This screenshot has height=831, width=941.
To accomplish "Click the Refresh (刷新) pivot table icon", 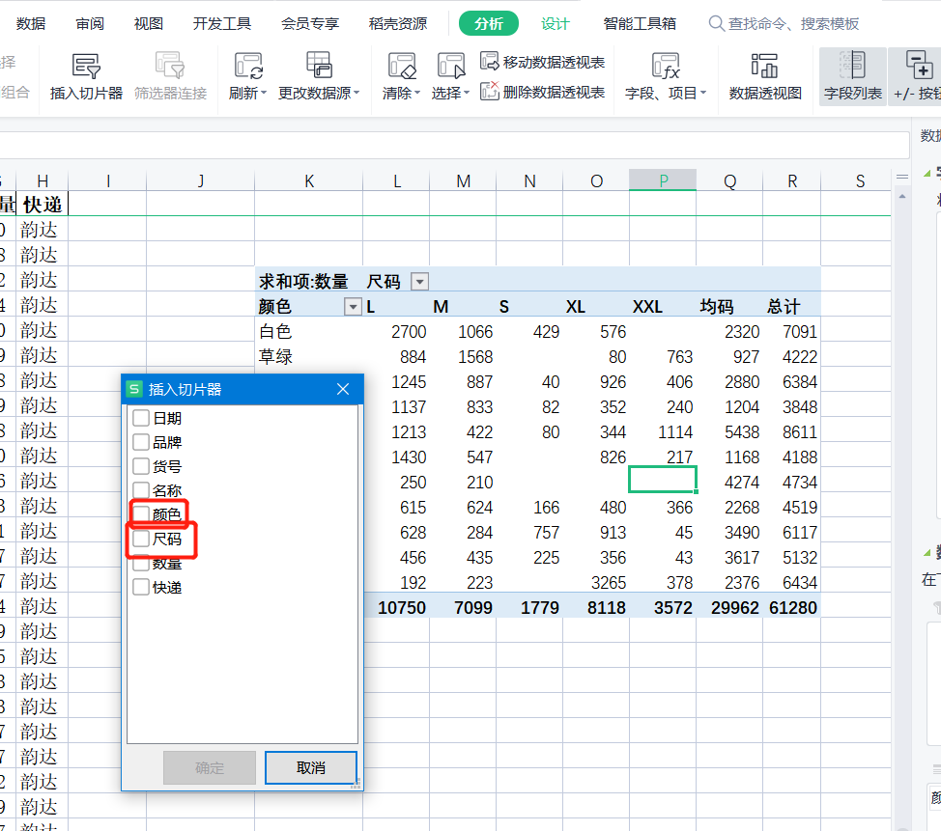I will [x=247, y=68].
